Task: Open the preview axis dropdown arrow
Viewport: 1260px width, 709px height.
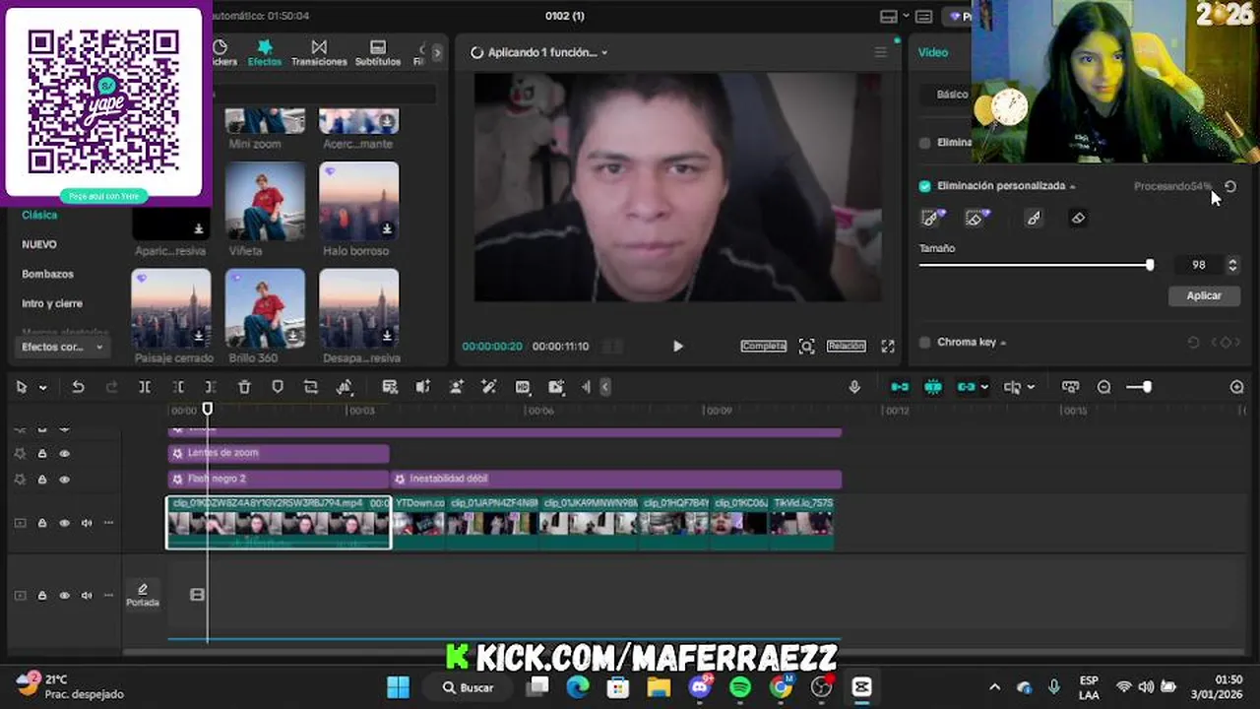Action: [x=1031, y=388]
